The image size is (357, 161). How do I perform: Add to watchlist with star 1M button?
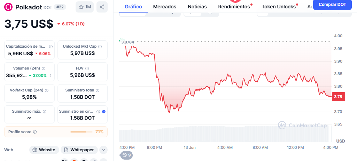tap(85, 7)
